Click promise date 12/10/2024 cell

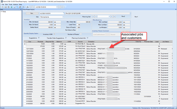coord(148,96)
